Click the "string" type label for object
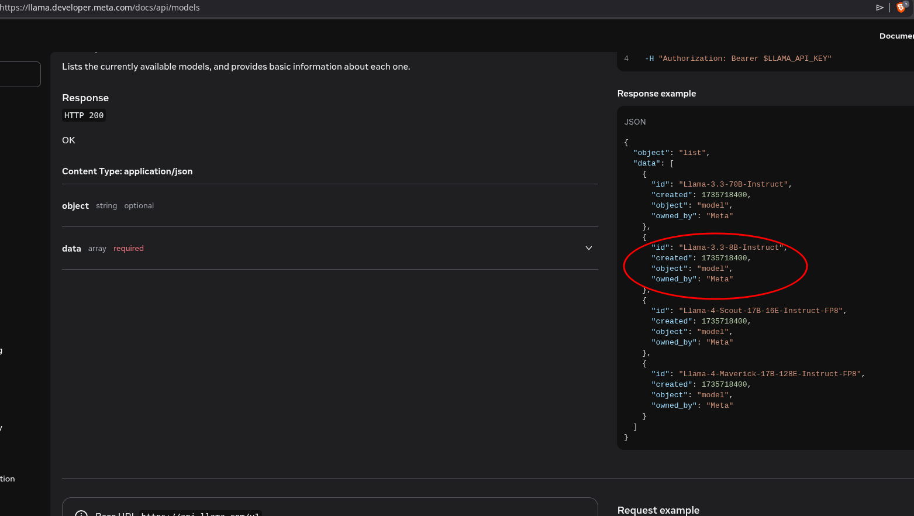This screenshot has width=914, height=516. [106, 206]
